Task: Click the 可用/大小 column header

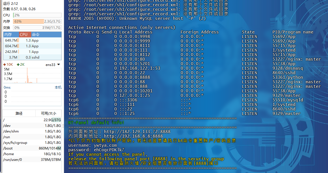Action: click(x=48, y=113)
